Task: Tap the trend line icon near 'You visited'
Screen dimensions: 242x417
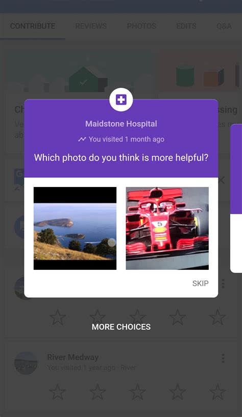Action: 82,139
